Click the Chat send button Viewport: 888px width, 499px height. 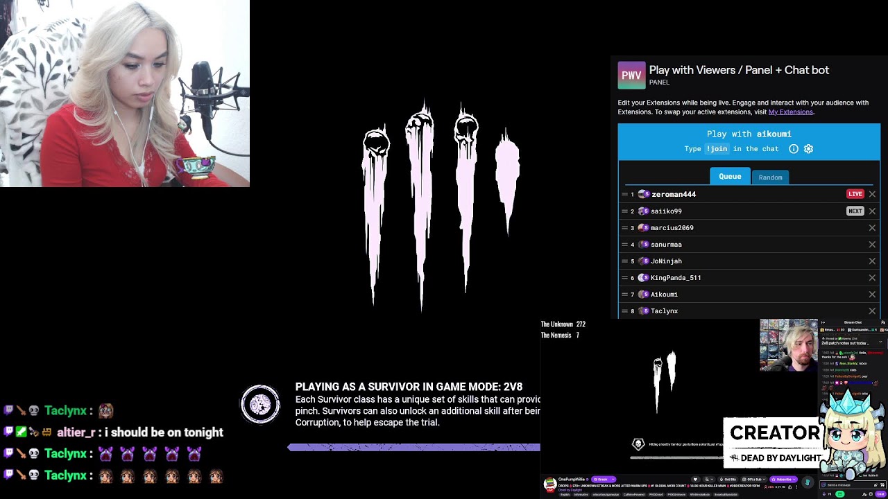(x=880, y=493)
